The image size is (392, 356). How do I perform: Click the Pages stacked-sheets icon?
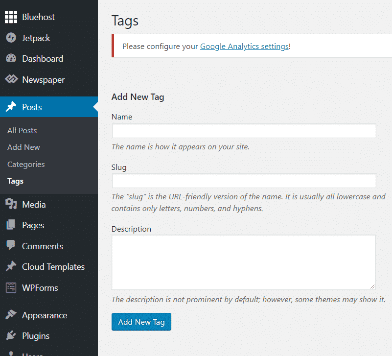(x=11, y=225)
